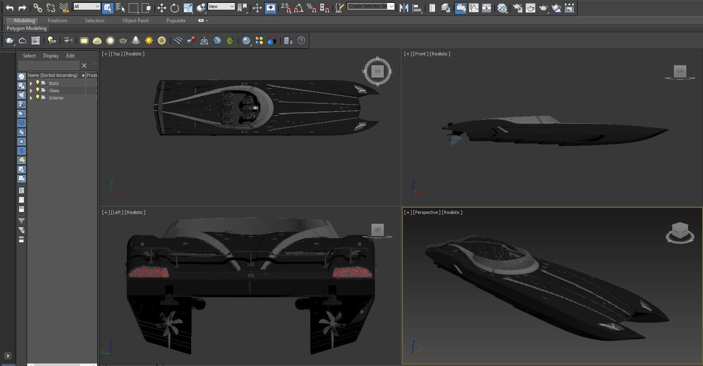703x366 pixels.
Task: Open the Render Setup dialog
Action: point(518,8)
